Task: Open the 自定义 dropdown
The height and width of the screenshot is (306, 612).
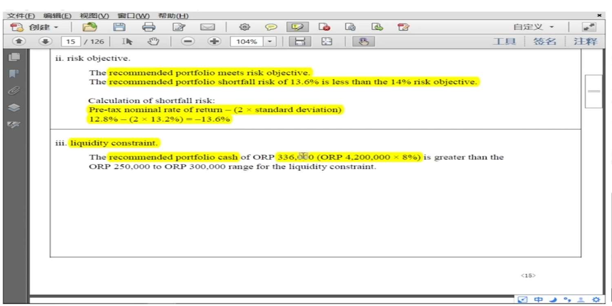Action: (x=534, y=27)
